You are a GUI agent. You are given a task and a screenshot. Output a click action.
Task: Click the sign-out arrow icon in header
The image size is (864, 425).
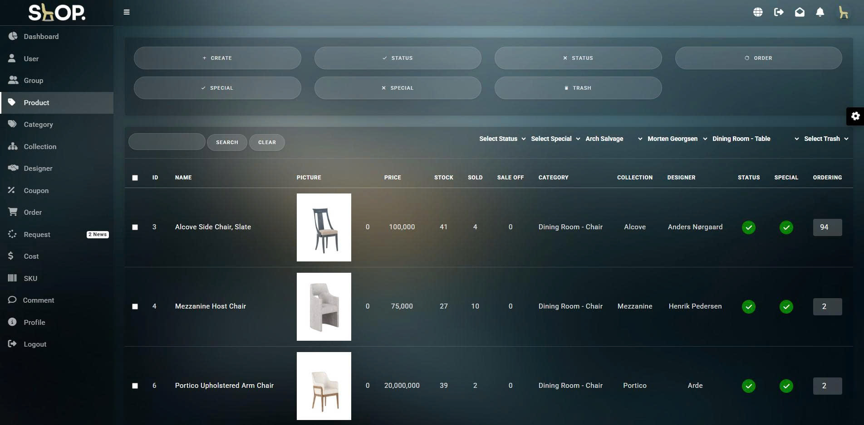point(779,12)
